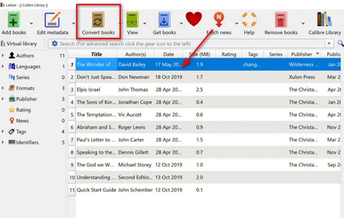The image size is (344, 218).
Task: Select the Publisher category icon
Action: tap(12, 99)
